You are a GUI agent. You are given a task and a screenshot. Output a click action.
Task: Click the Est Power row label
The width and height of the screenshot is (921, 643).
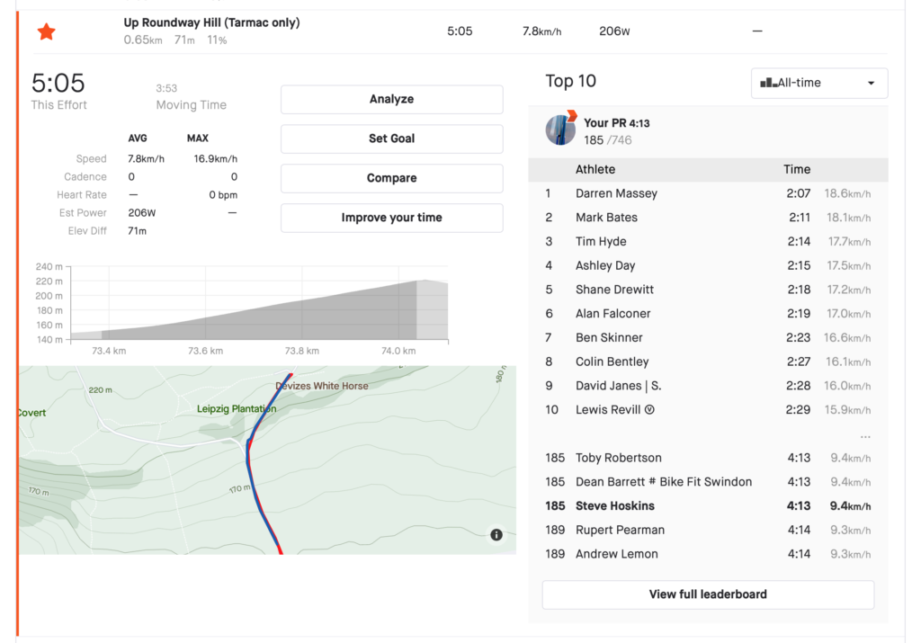(x=83, y=212)
